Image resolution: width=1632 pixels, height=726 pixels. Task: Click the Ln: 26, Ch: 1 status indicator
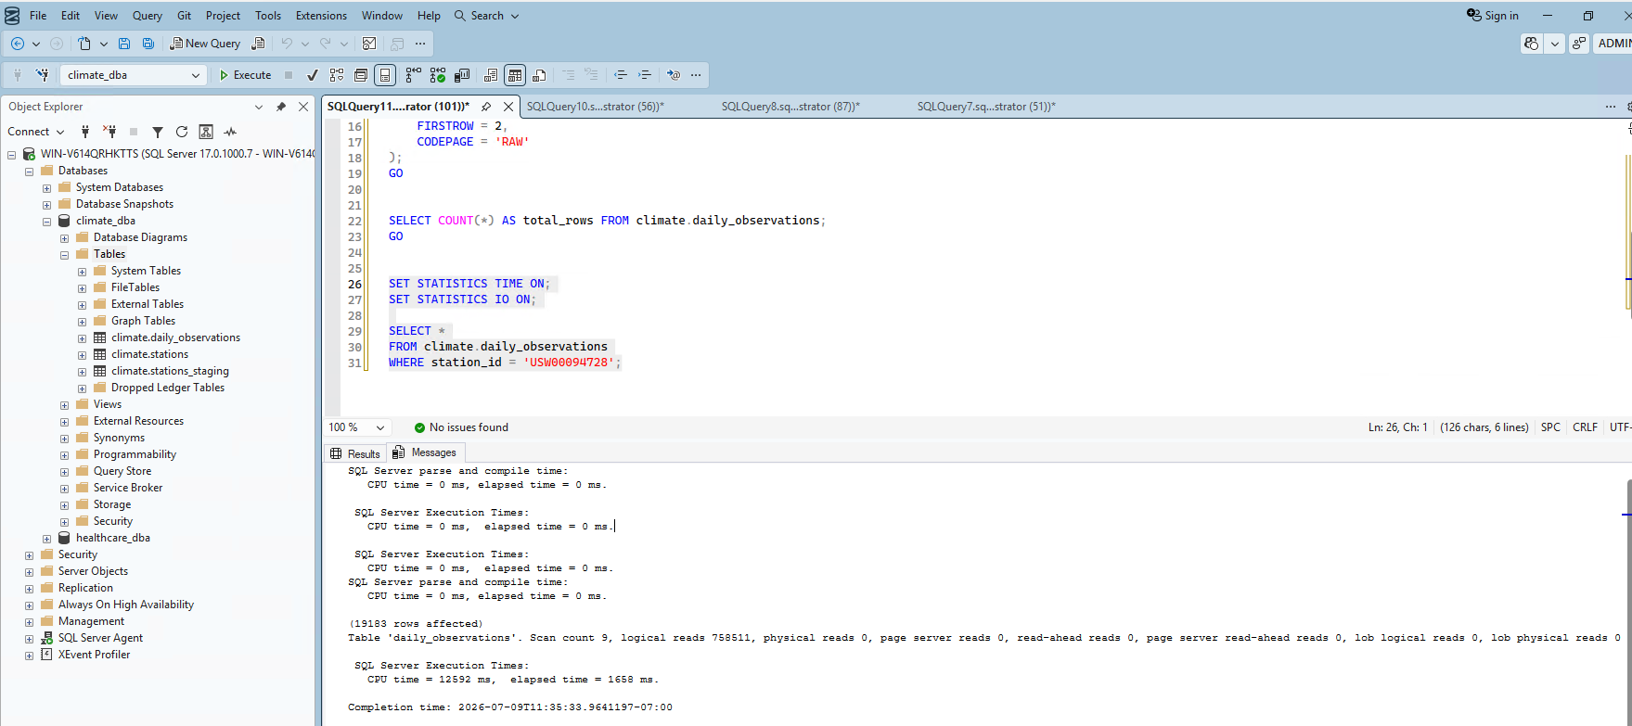tap(1397, 427)
